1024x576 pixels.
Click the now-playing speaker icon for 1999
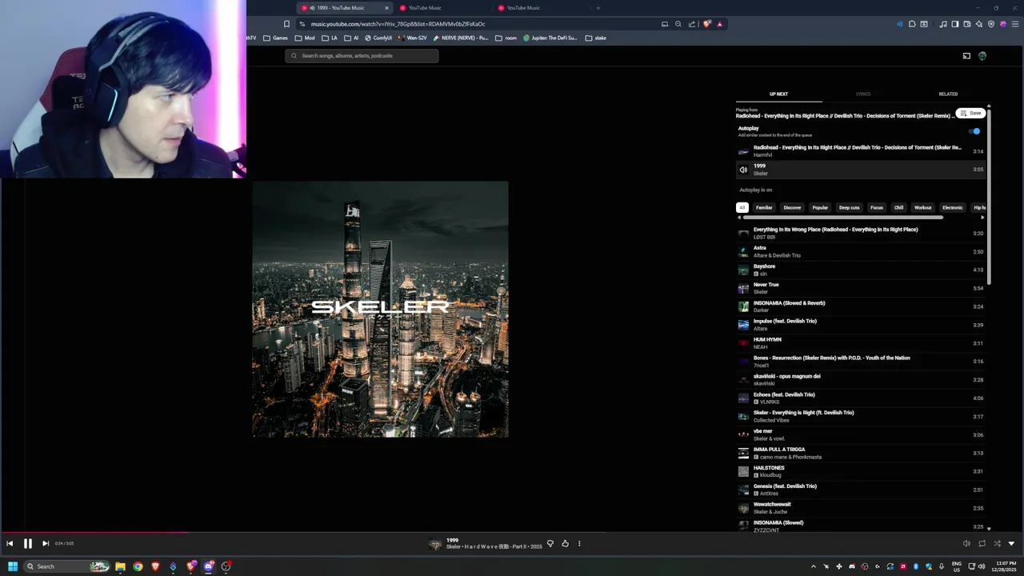[743, 170]
